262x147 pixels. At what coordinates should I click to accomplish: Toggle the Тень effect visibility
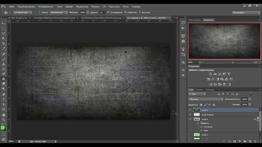(201, 131)
